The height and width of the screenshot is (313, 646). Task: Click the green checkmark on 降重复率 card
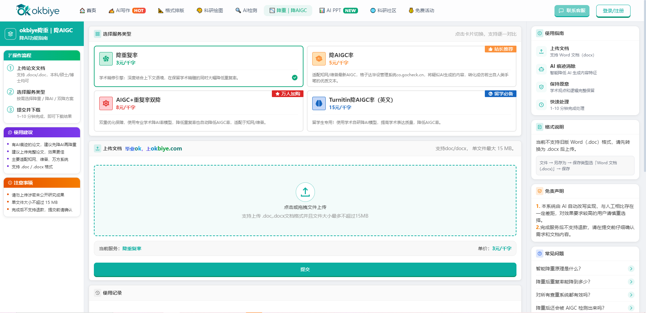click(x=295, y=78)
